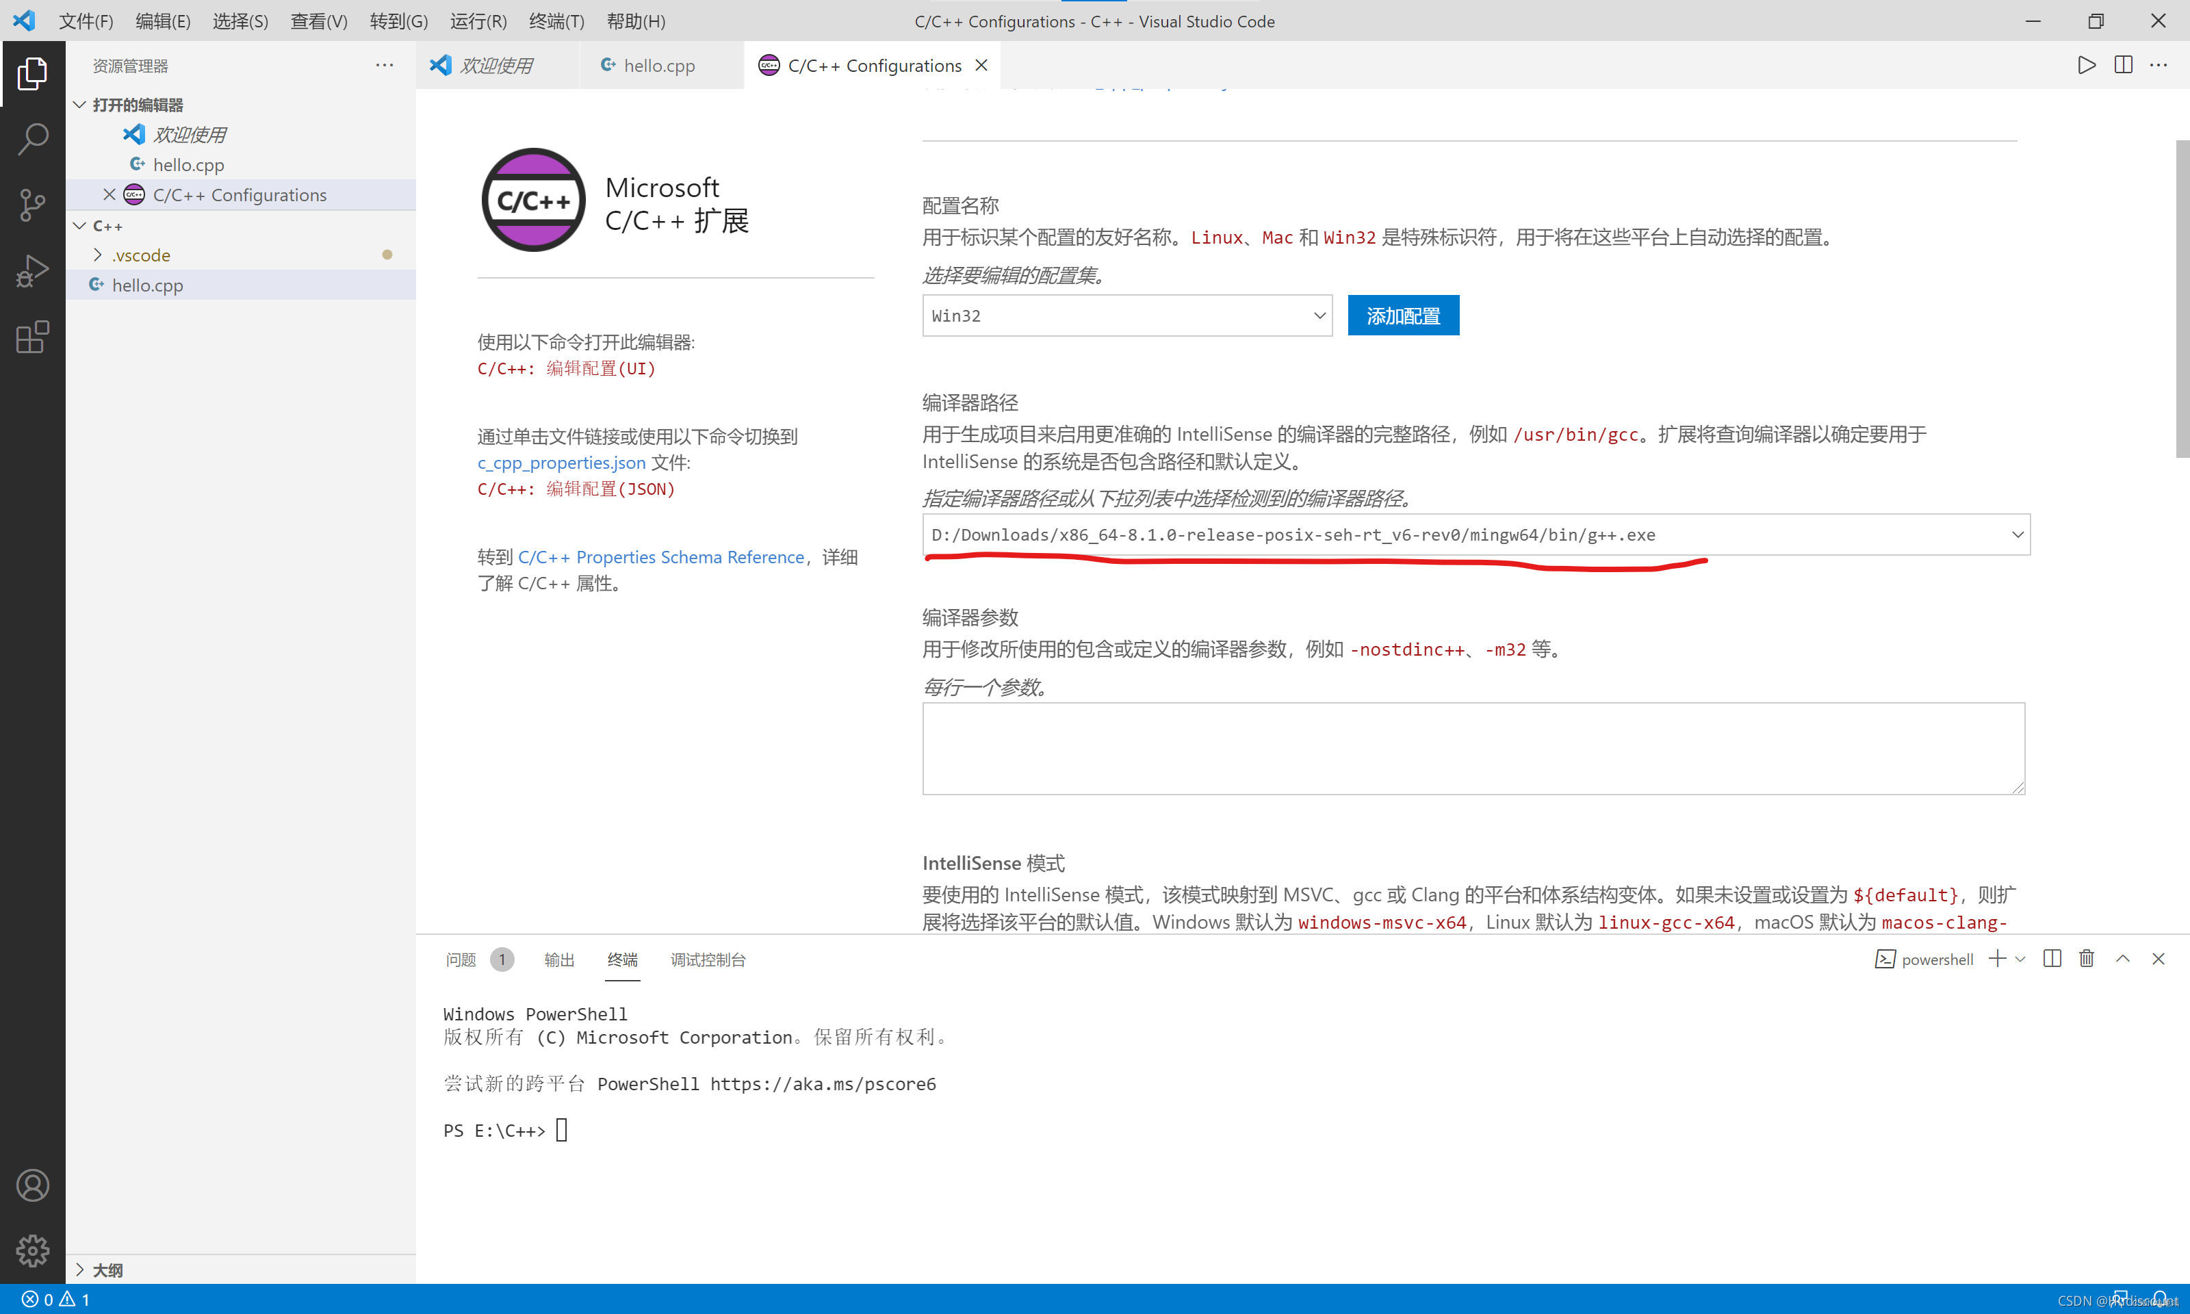Image resolution: width=2190 pixels, height=1314 pixels.
Task: Click the errors and warnings status bar icon
Action: 53,1299
